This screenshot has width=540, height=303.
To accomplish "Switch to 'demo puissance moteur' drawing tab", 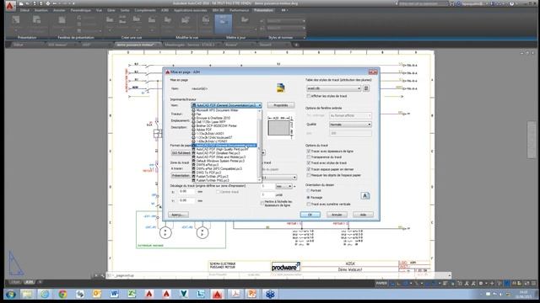I will tap(135, 45).
